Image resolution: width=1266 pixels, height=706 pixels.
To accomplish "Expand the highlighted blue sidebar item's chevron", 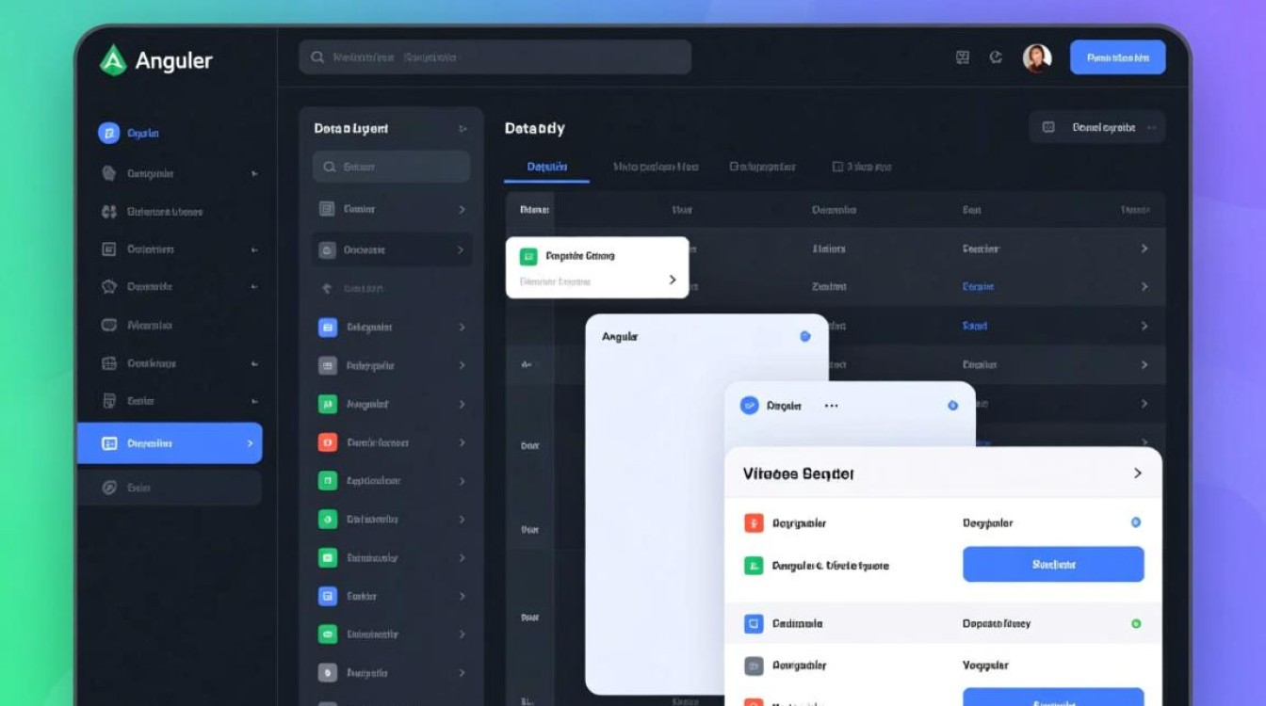I will [x=250, y=443].
